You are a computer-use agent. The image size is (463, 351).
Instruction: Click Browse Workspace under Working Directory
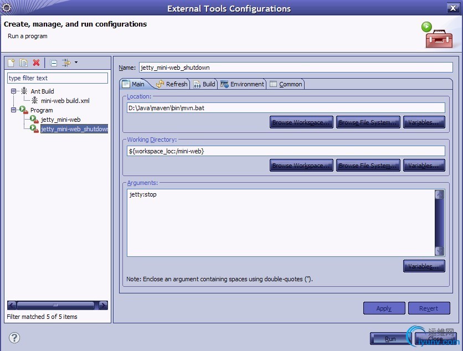coord(301,166)
